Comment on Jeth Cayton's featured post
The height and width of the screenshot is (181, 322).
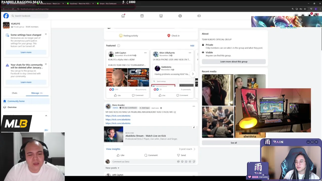tap(138, 95)
